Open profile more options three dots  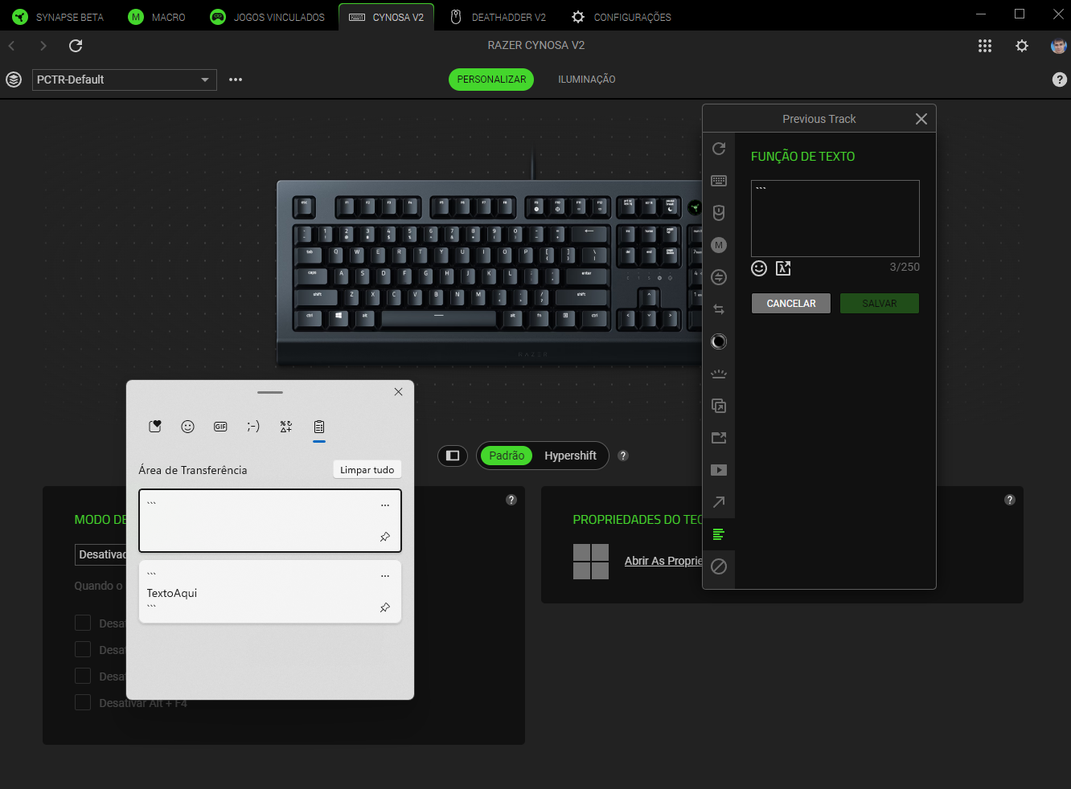236,80
